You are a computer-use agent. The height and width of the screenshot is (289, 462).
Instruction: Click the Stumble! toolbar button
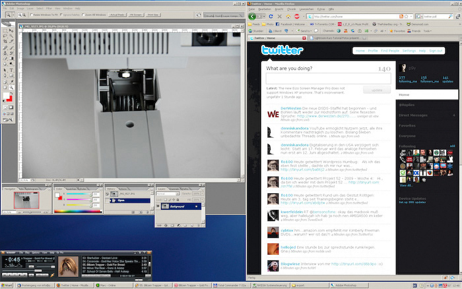pyautogui.click(x=256, y=31)
